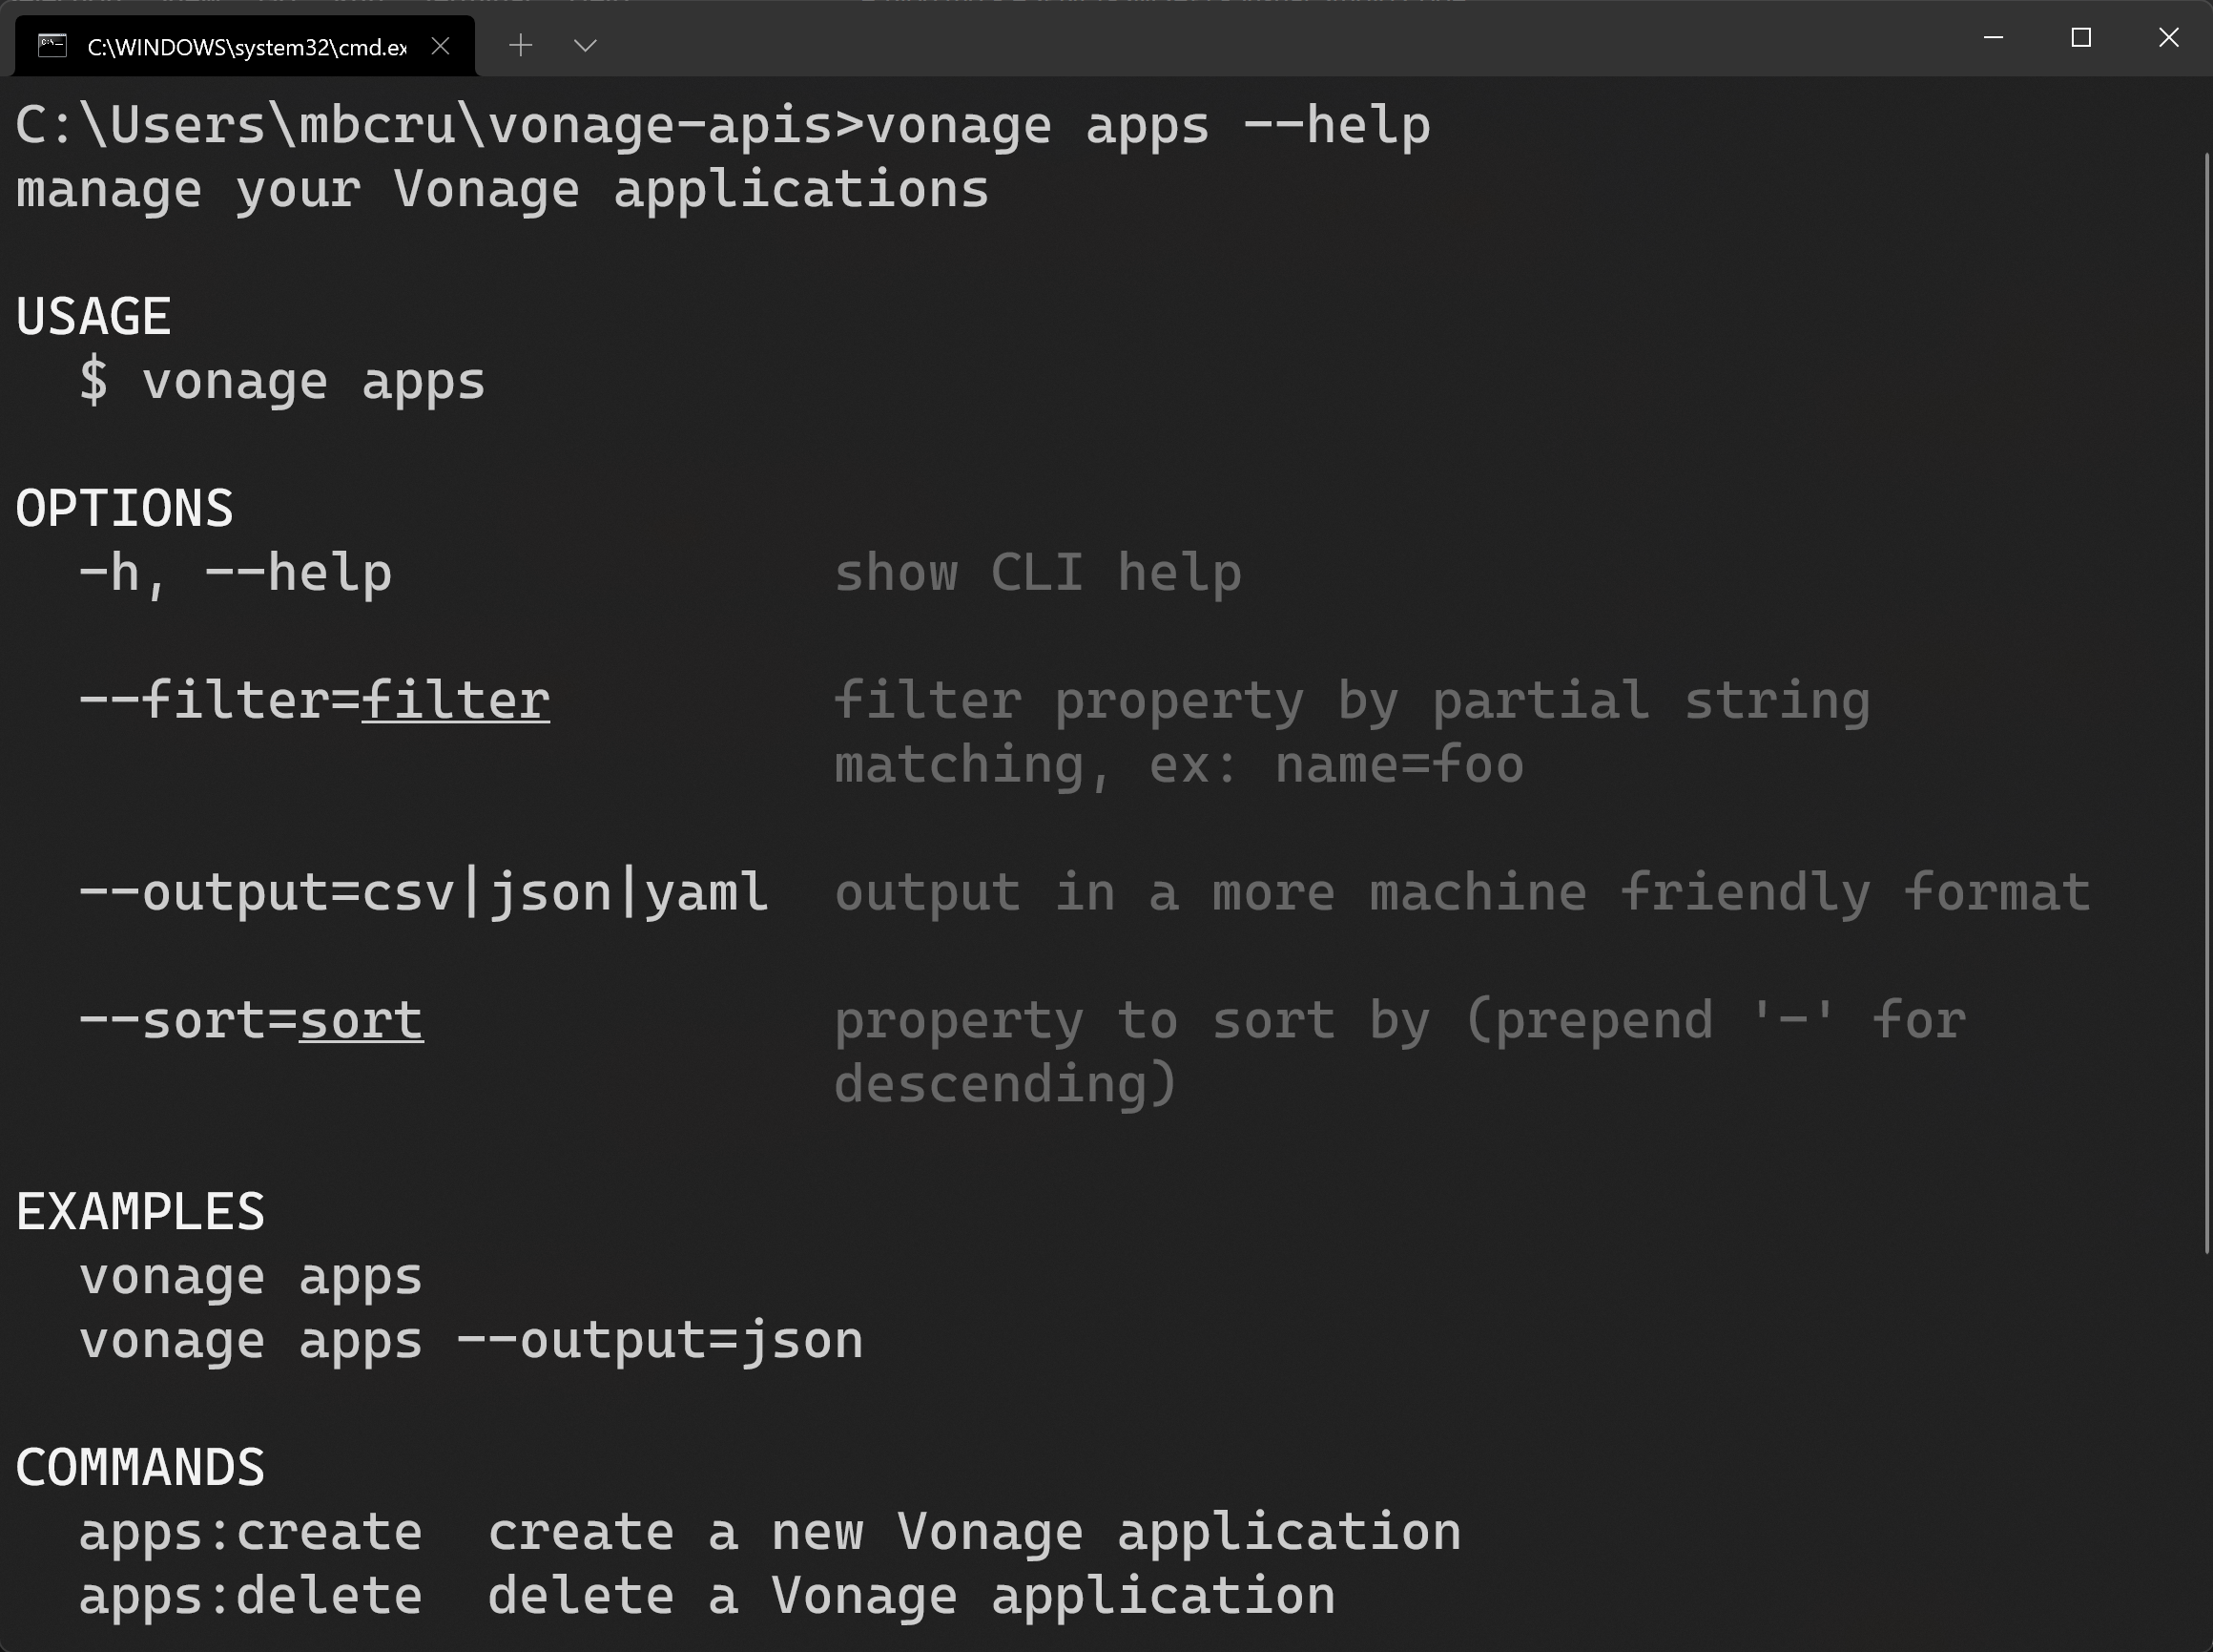Viewport: 2213px width, 1652px height.
Task: Minimize the terminal window
Action: pyautogui.click(x=1993, y=38)
